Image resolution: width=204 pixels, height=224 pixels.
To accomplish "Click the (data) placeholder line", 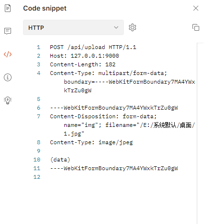I will pos(60,160).
